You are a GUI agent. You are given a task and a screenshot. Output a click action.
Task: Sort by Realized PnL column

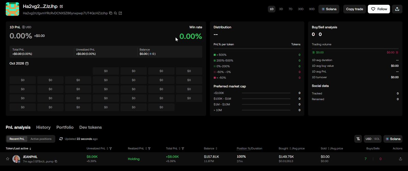(146, 148)
